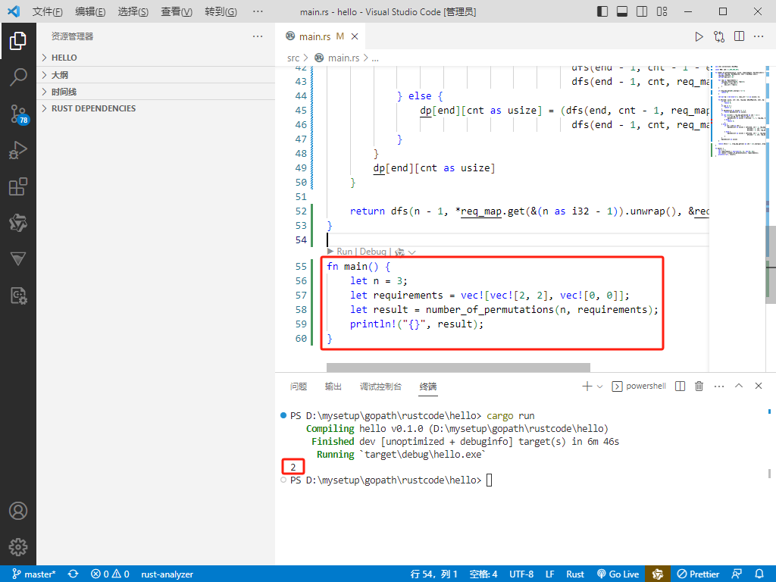The image size is (776, 582).
Task: Click master branch in status bar
Action: tap(33, 574)
